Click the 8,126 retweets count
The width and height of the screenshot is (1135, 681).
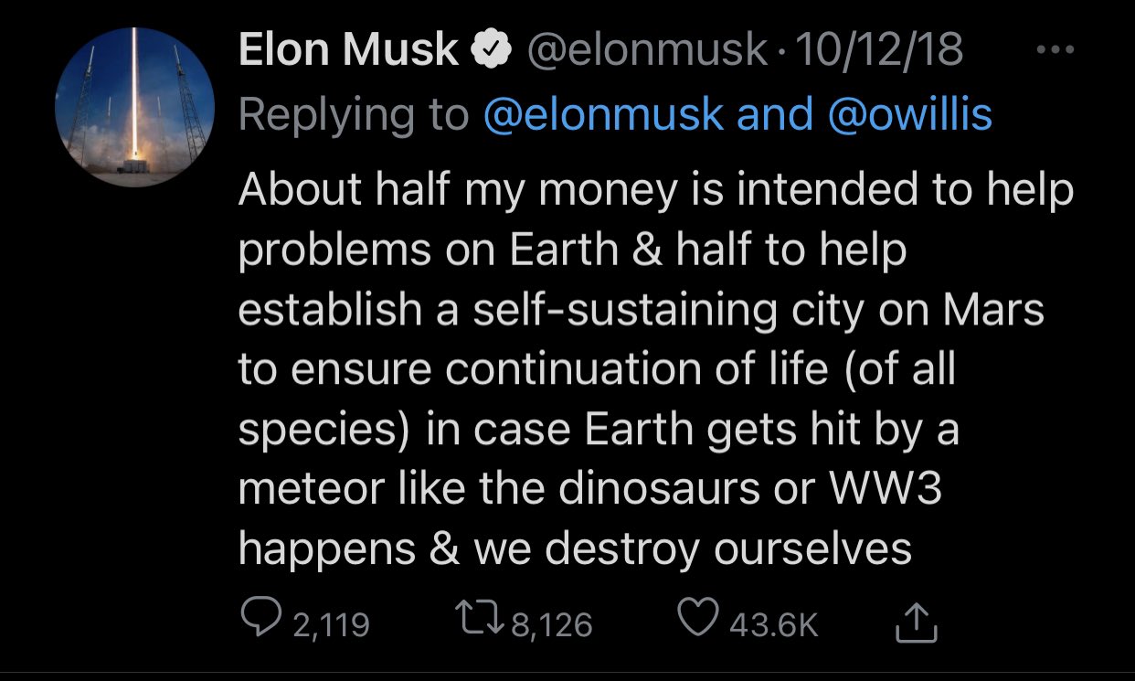tap(552, 624)
